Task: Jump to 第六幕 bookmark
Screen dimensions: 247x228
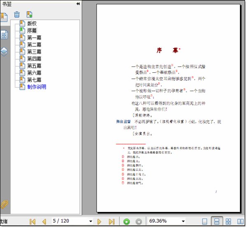Action: (34, 73)
